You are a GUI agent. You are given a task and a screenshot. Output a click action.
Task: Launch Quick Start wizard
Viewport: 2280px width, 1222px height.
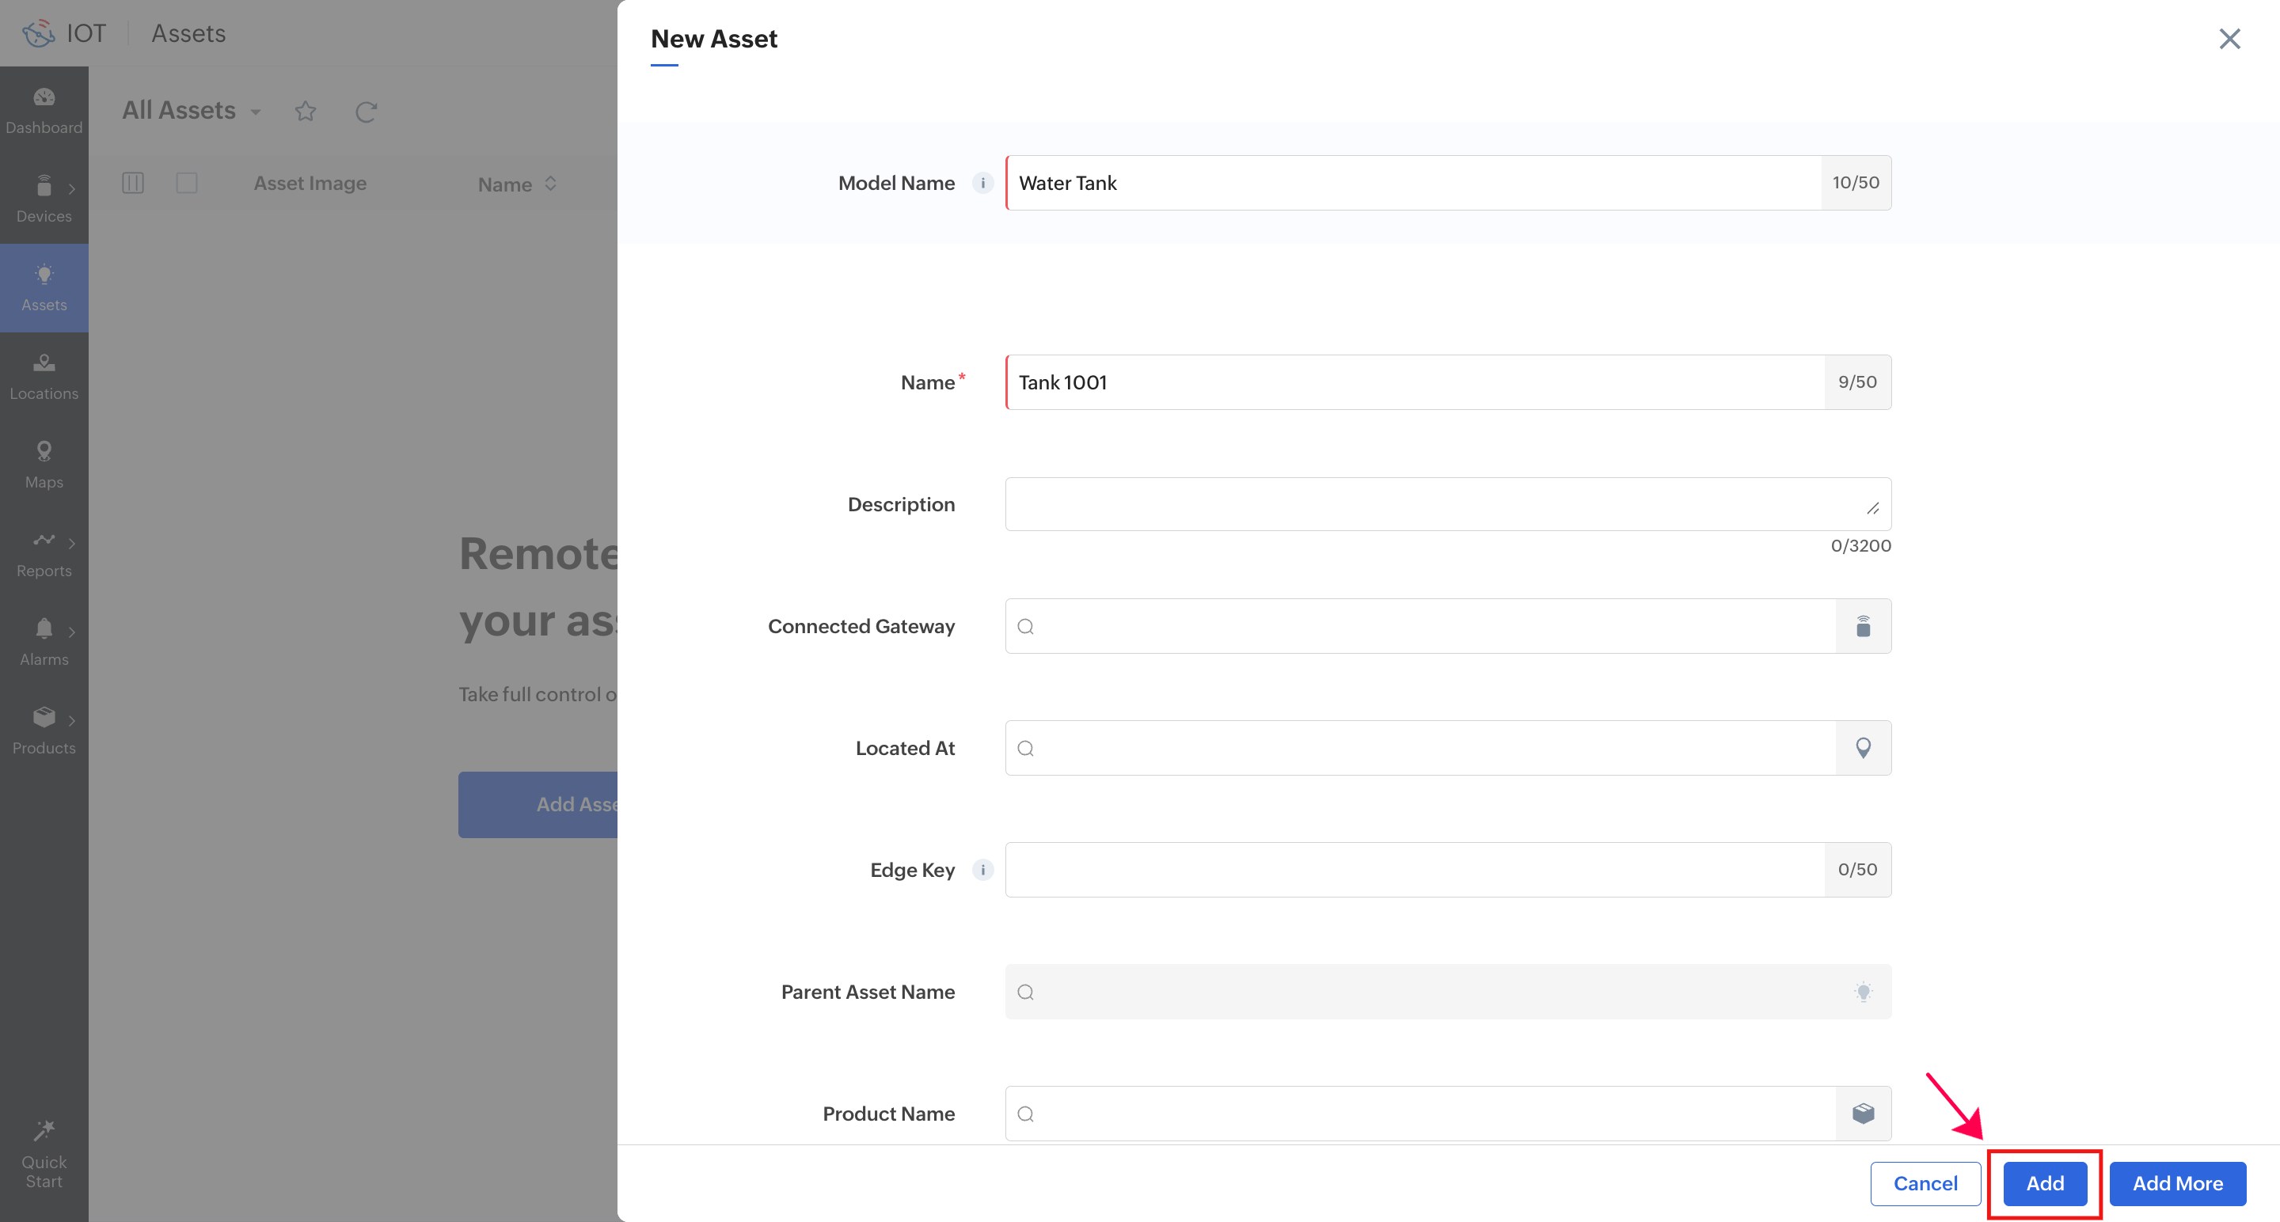[x=44, y=1155]
